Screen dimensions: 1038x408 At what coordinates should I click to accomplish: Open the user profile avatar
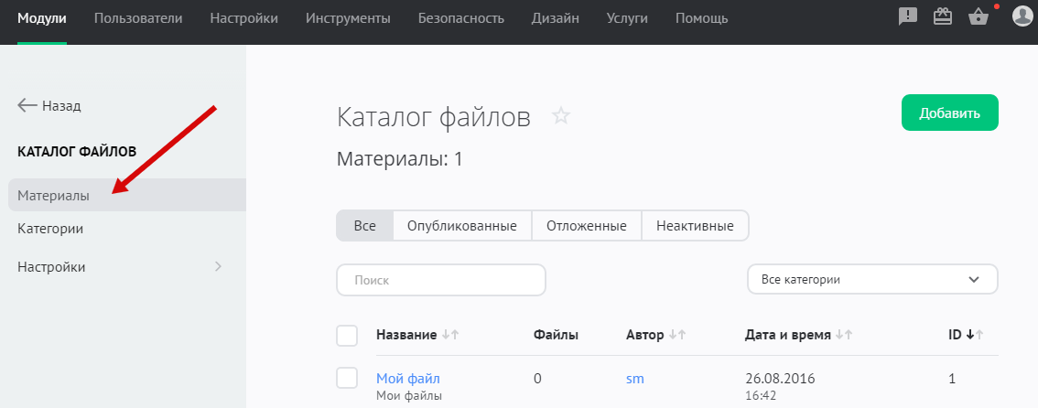1022,17
